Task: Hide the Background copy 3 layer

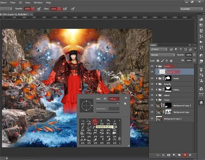Action: (x=152, y=105)
